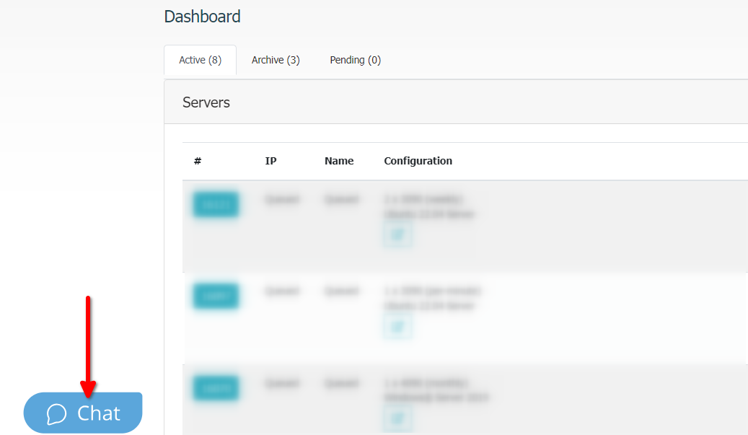Click the "Dashboard" page title
This screenshot has height=435, width=748.
202,17
